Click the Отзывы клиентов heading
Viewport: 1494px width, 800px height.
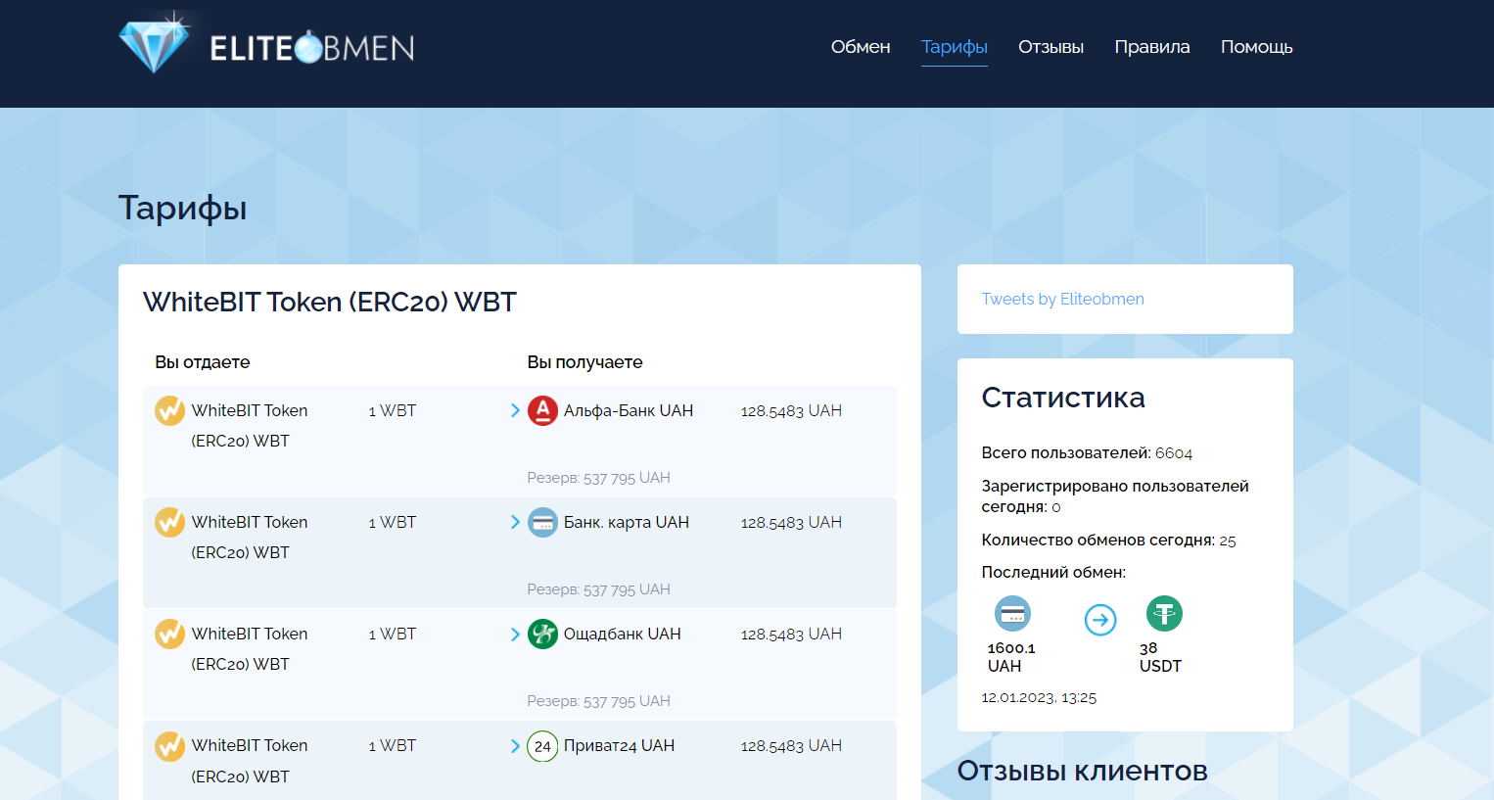1083,771
